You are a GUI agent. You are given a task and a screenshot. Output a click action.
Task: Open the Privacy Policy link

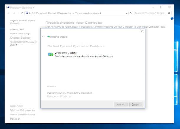(x=59, y=96)
